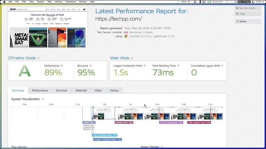Click the Tags button
This screenshot has width=266, height=149.
point(248,14)
